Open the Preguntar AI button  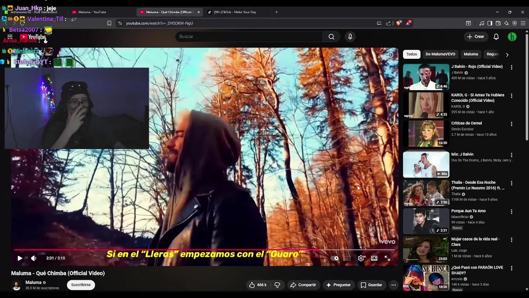[x=338, y=285]
